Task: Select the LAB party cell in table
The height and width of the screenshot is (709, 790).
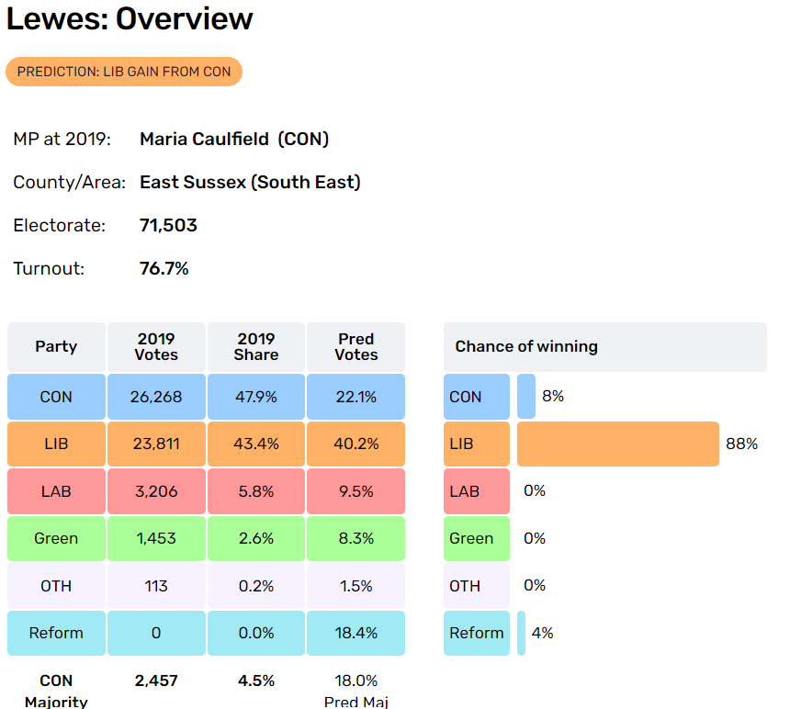Action: 56,491
